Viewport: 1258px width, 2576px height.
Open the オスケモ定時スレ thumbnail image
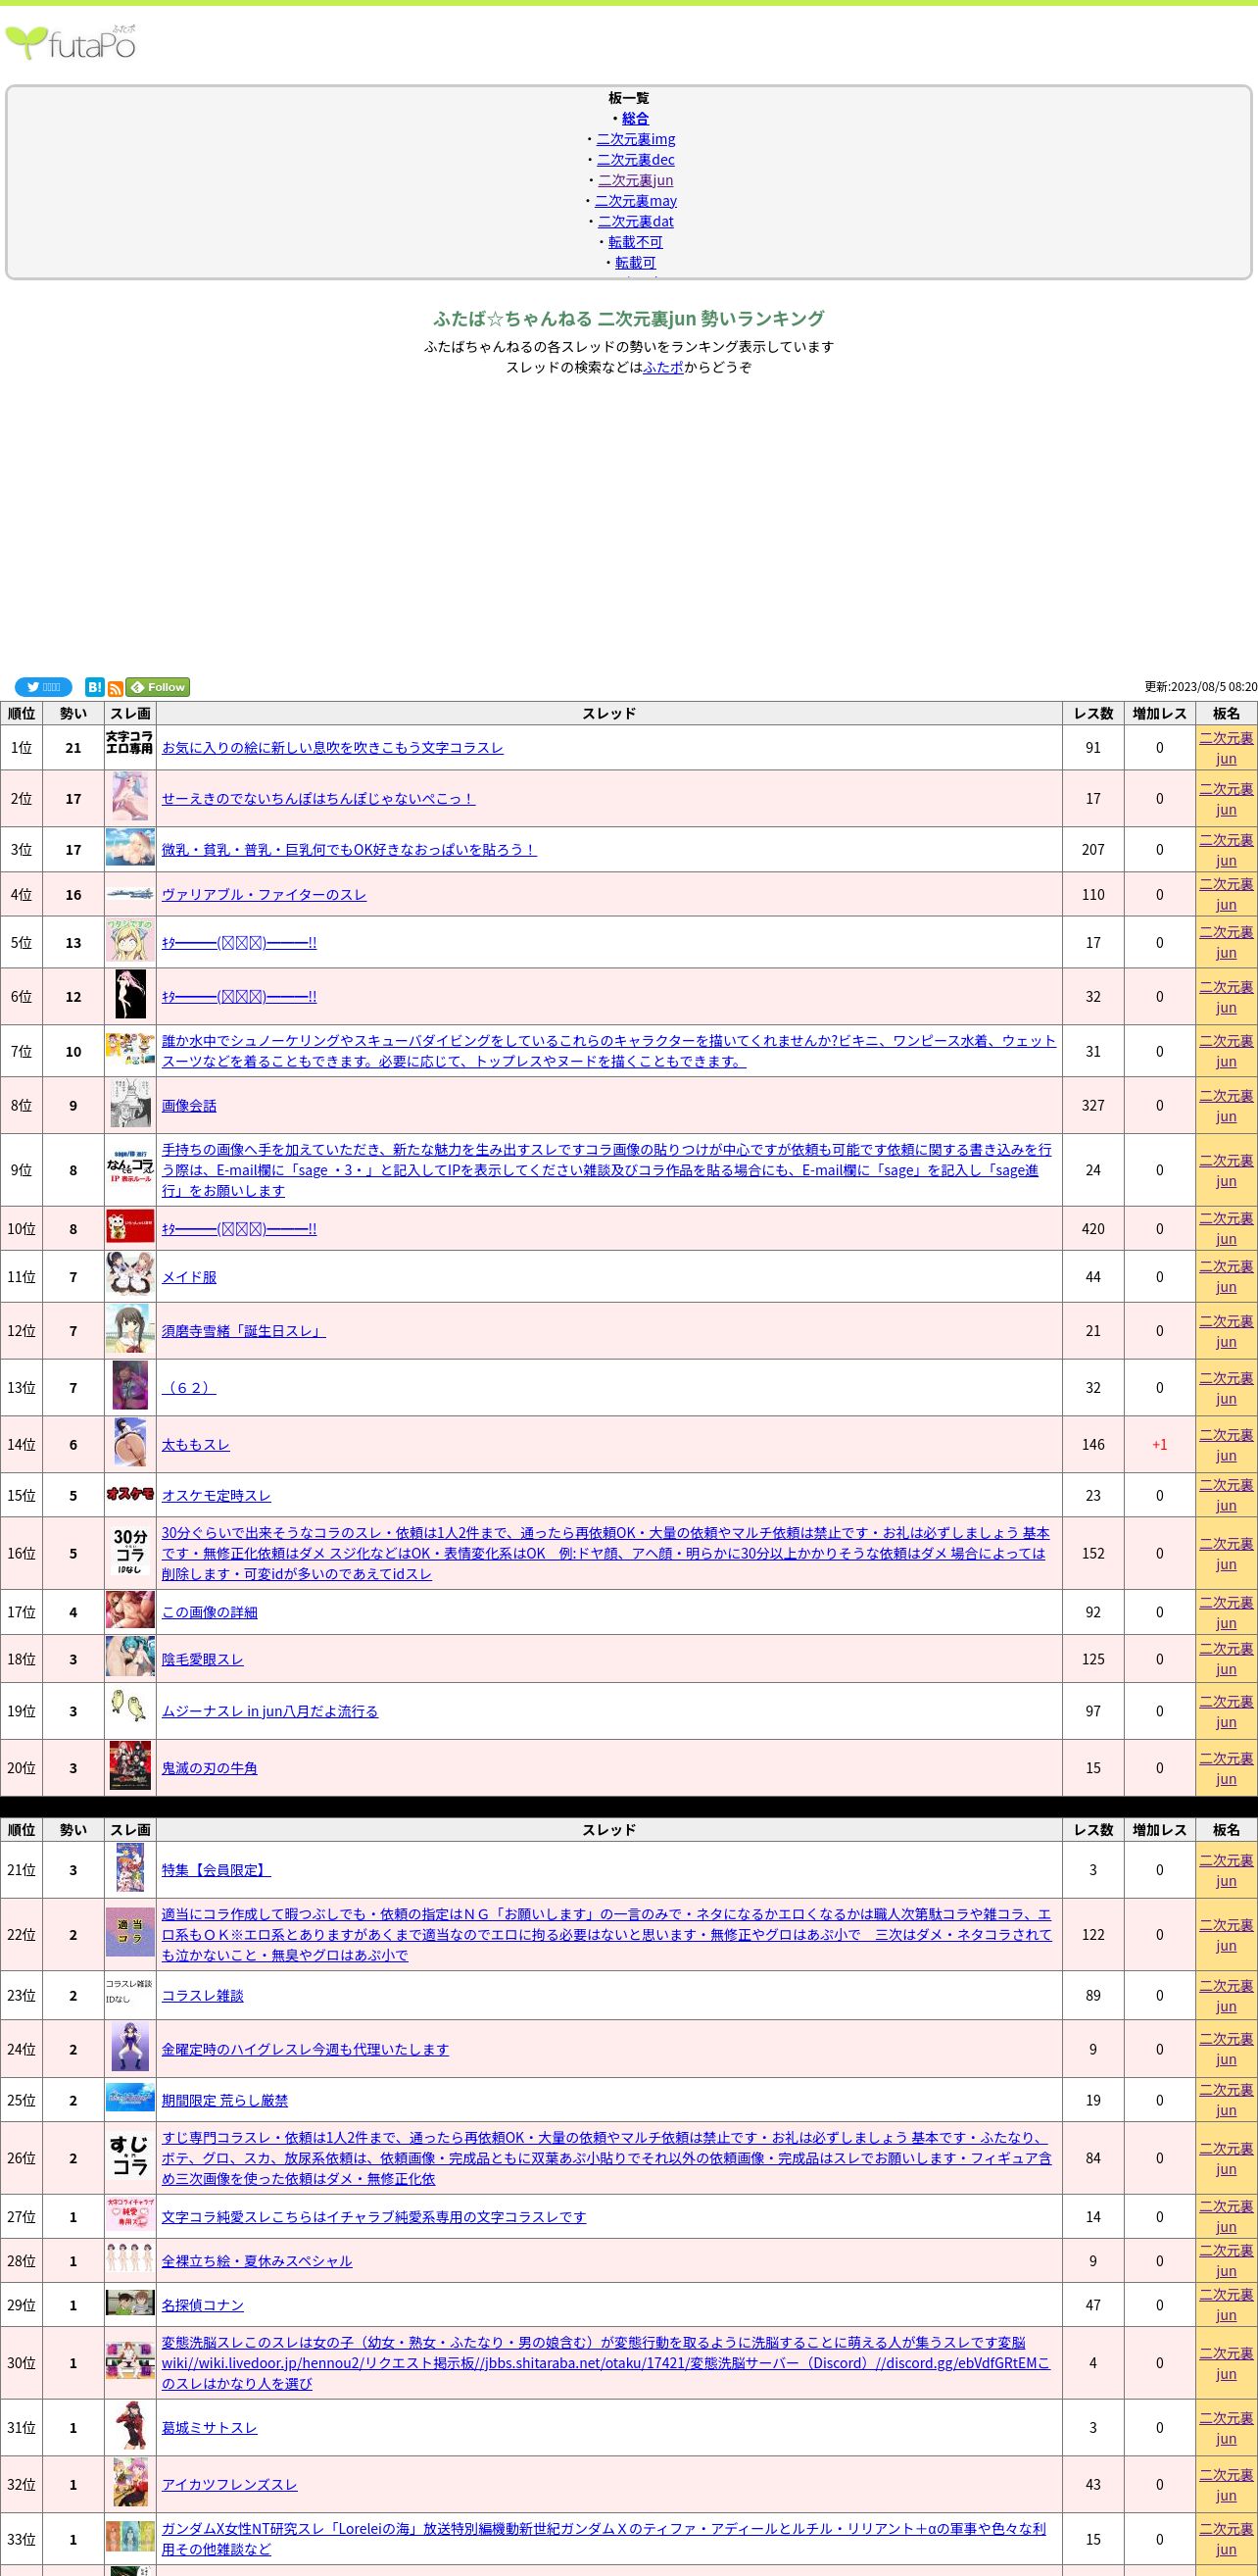130,1494
